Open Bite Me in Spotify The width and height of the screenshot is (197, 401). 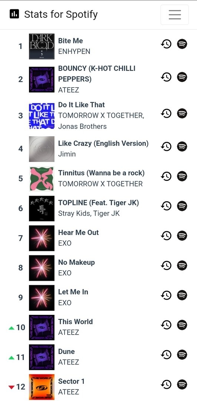point(182,44)
